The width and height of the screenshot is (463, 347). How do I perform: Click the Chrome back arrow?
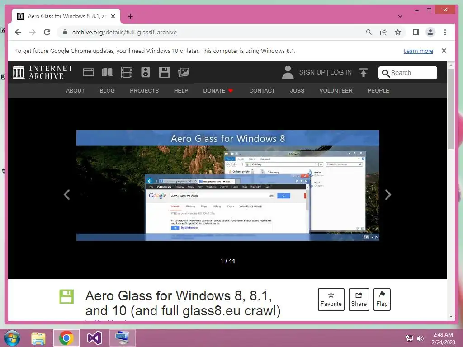tap(18, 32)
